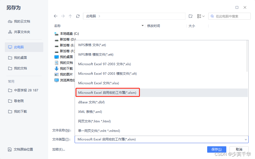Choose Excel 启用宏的工作簿(*.xlsm) in list
255x159 pixels.
tap(161, 93)
